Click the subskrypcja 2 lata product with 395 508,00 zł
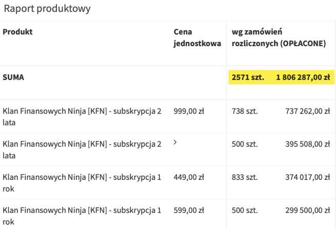This screenshot has width=336, height=229. point(82,150)
